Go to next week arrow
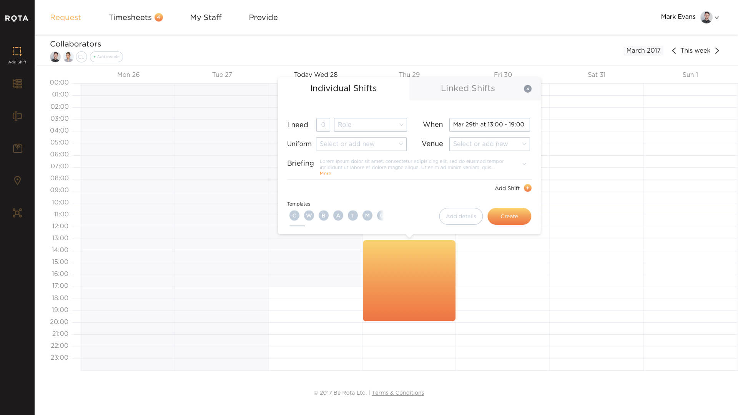The image size is (738, 415). [x=717, y=51]
